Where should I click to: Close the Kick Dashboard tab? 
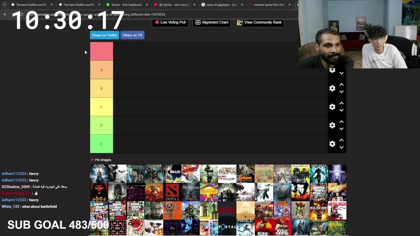(147, 5)
